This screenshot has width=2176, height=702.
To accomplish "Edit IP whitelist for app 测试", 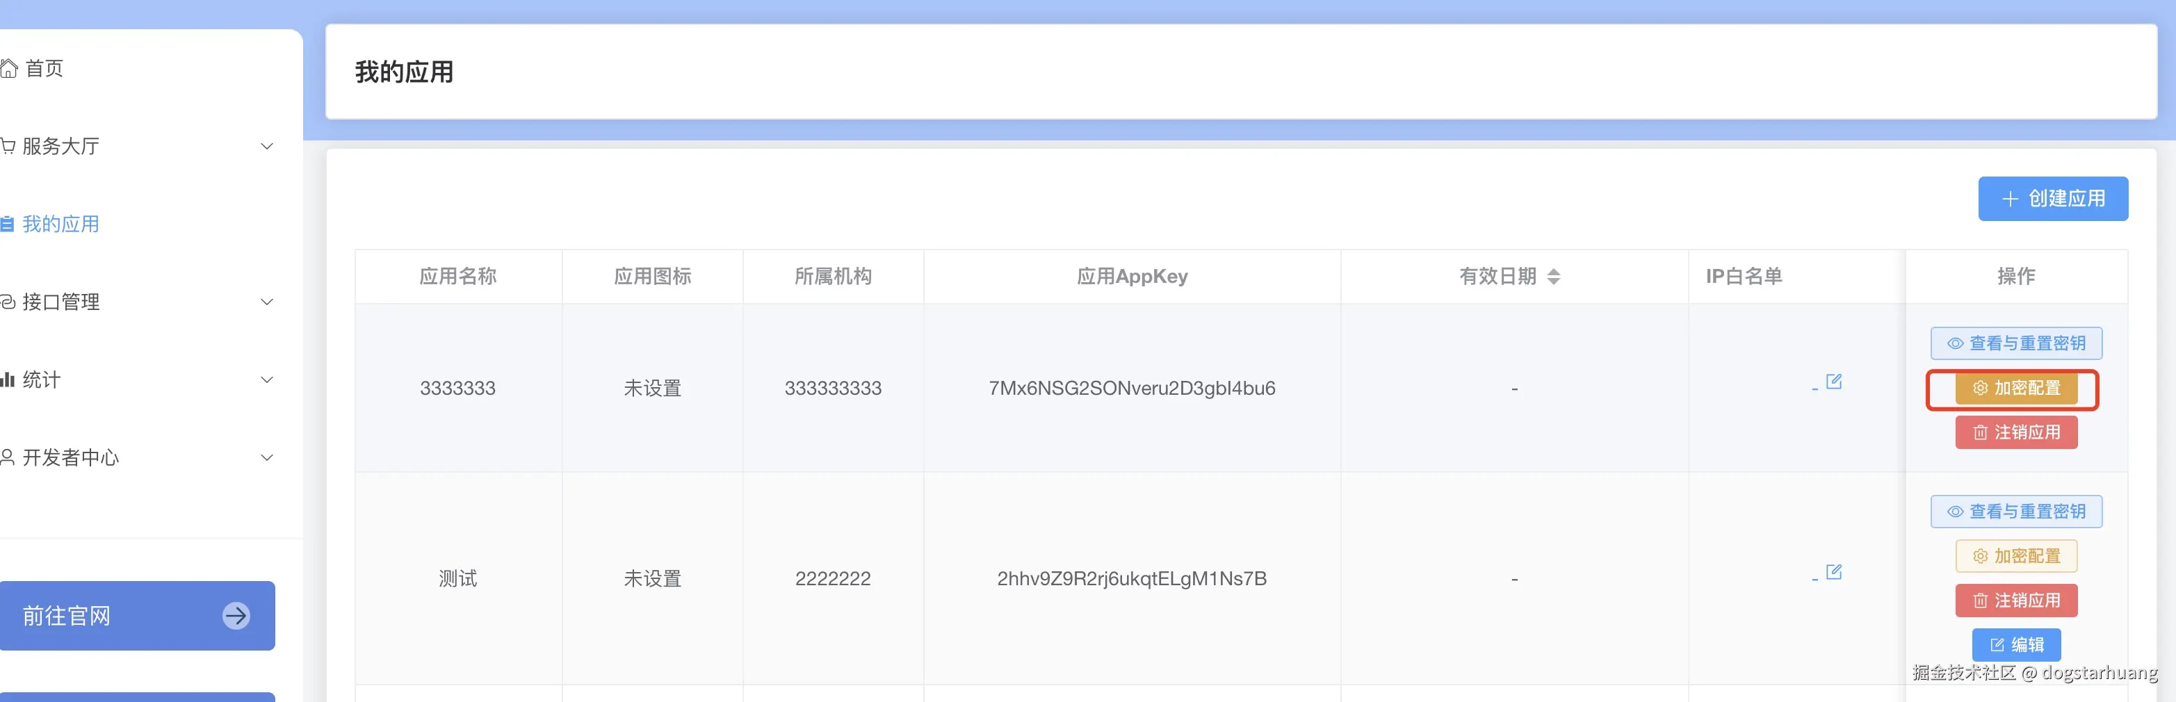I will click(x=1834, y=572).
